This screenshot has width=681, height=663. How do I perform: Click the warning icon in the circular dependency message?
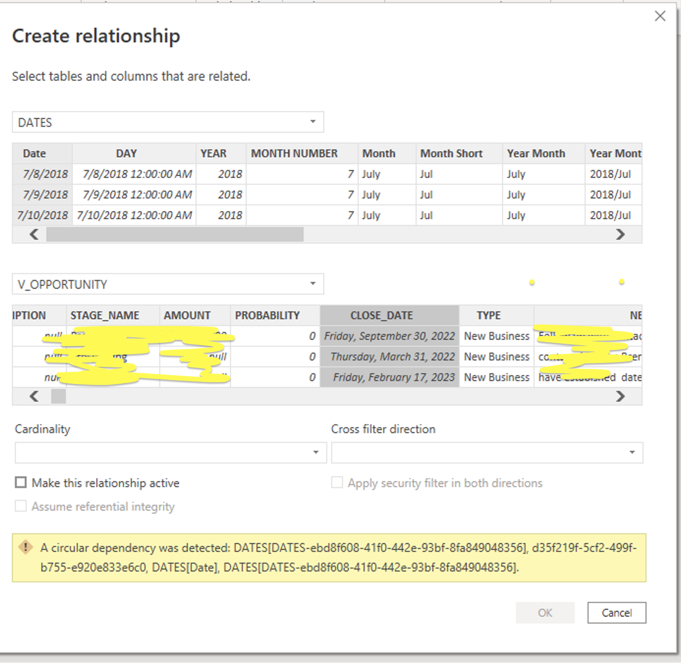tap(25, 547)
